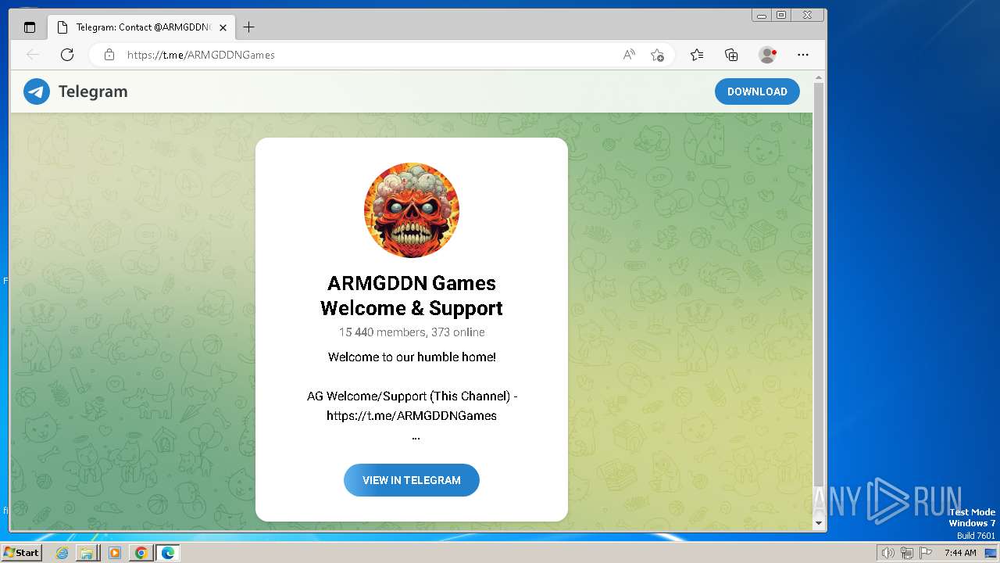Click the ARMGDDN Games Welcome & Support title

tap(412, 296)
